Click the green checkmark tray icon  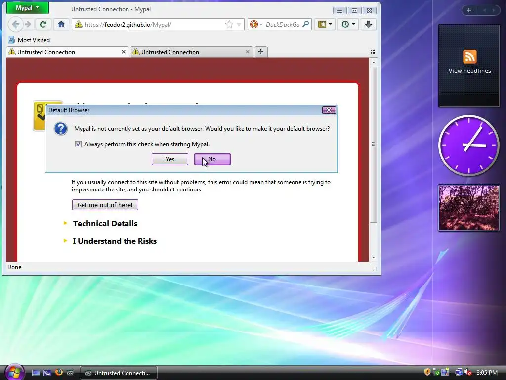pyautogui.click(x=436, y=372)
